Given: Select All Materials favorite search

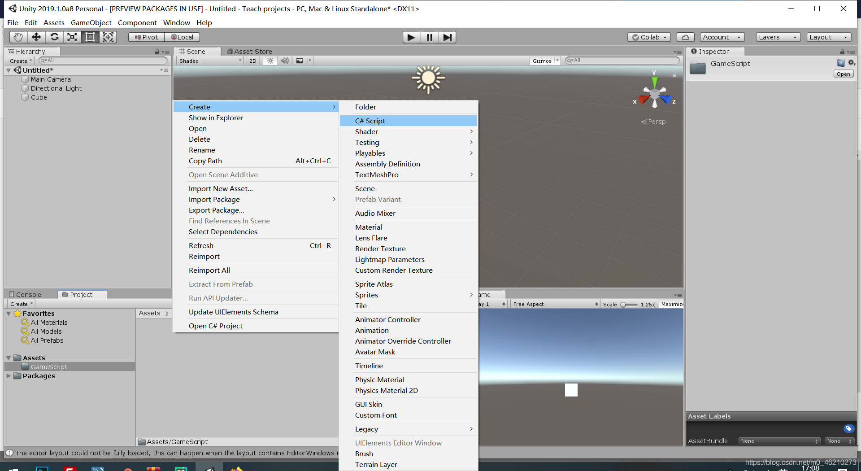Looking at the screenshot, I should click(x=49, y=323).
